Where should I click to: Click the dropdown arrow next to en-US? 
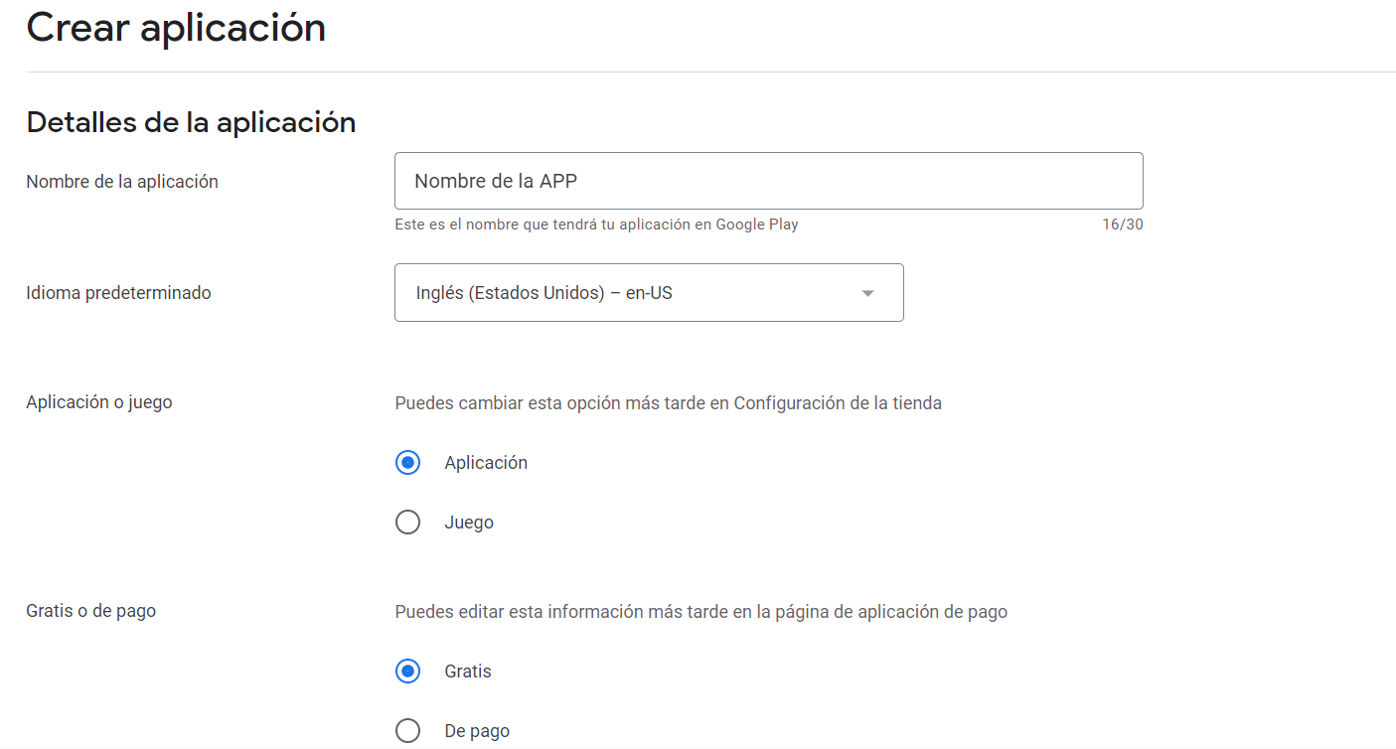[867, 292]
